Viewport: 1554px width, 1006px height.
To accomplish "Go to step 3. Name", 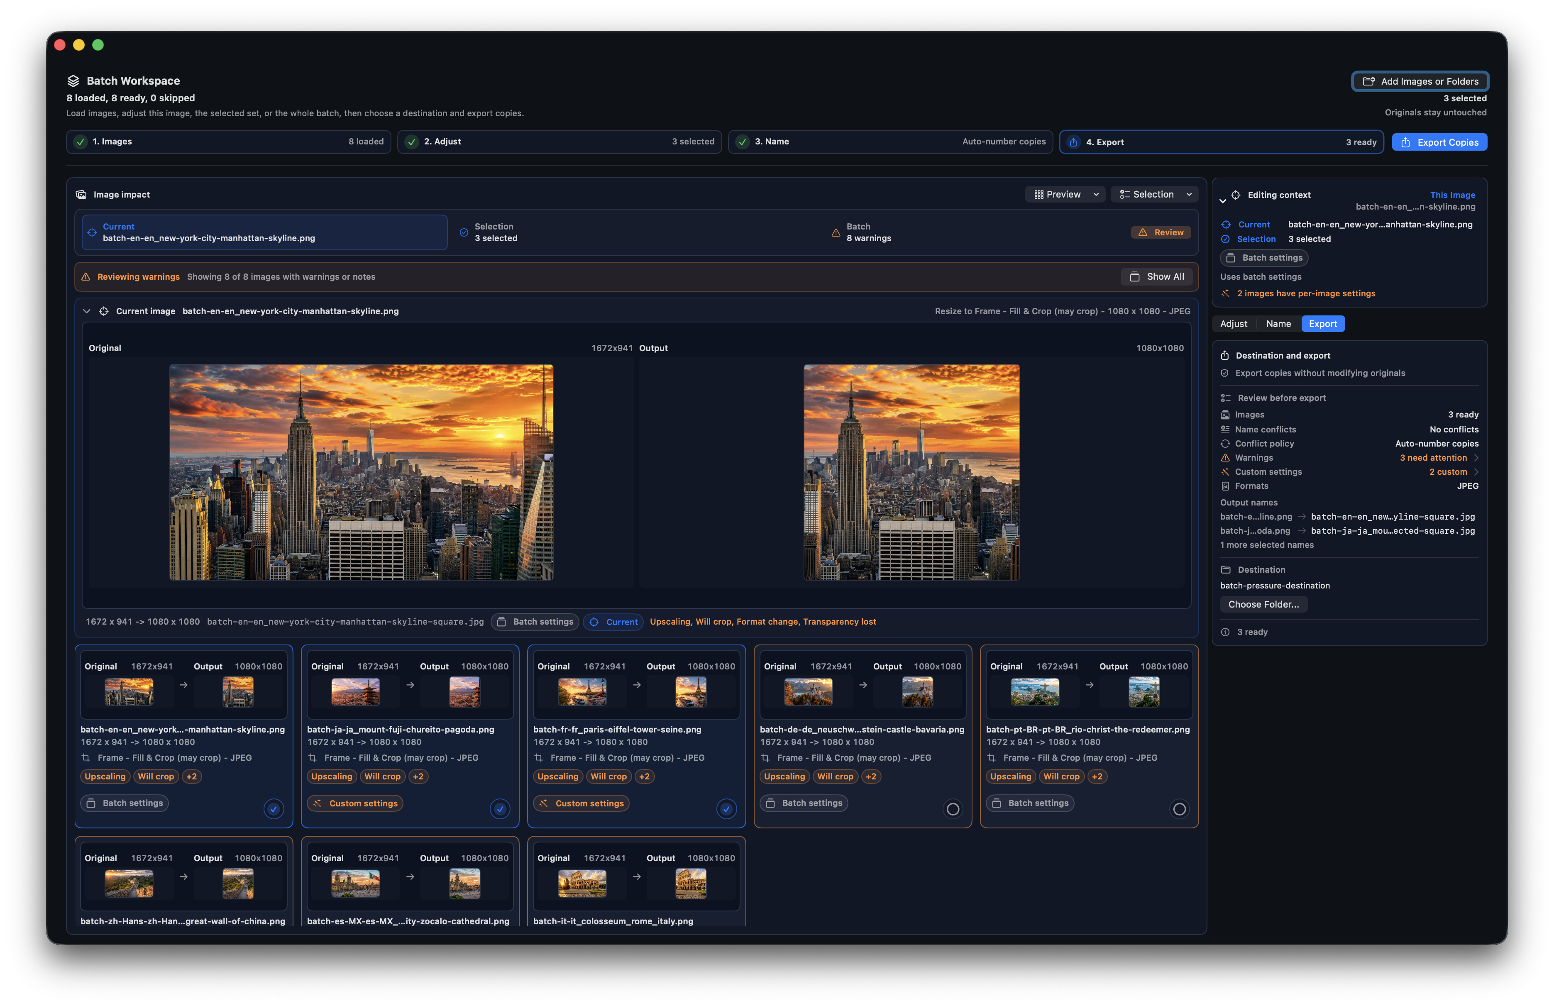I will (891, 142).
